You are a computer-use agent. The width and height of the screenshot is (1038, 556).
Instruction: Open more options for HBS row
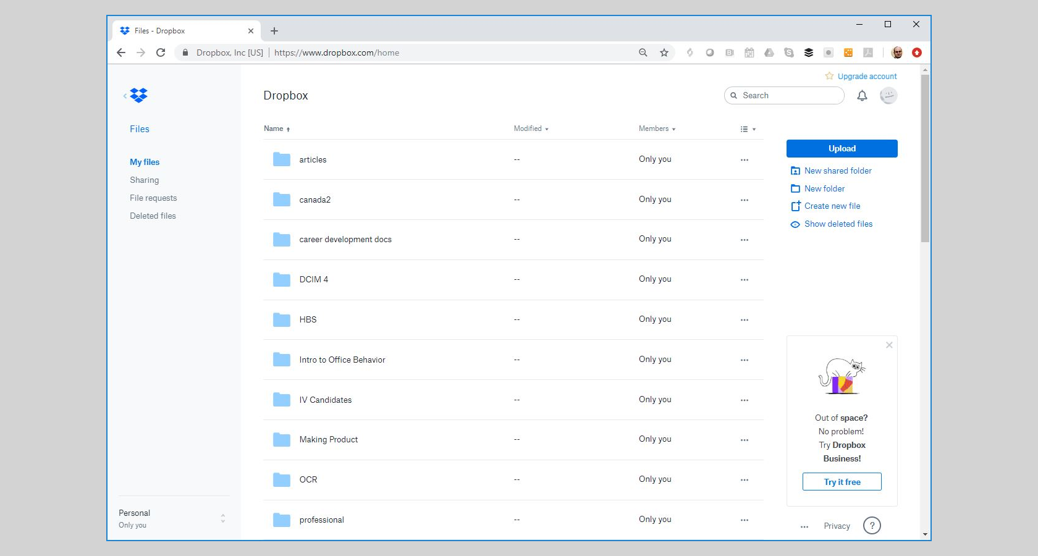pos(745,320)
